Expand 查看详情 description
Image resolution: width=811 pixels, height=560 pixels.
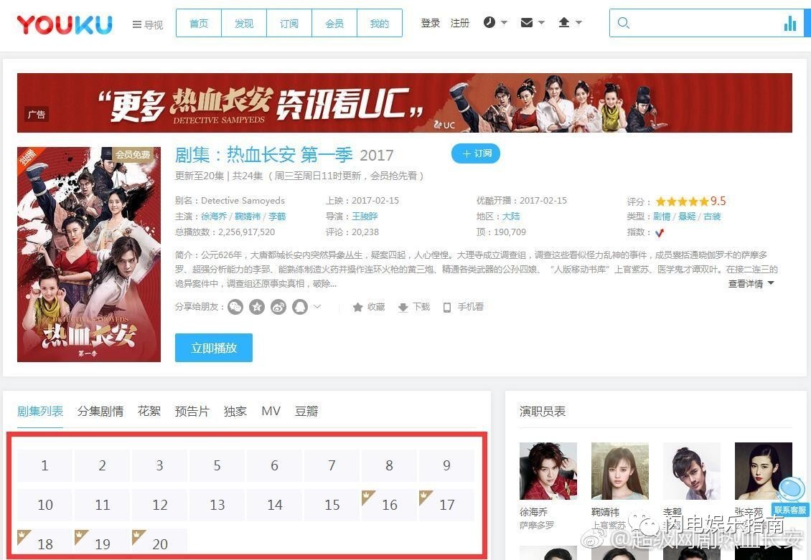point(751,284)
